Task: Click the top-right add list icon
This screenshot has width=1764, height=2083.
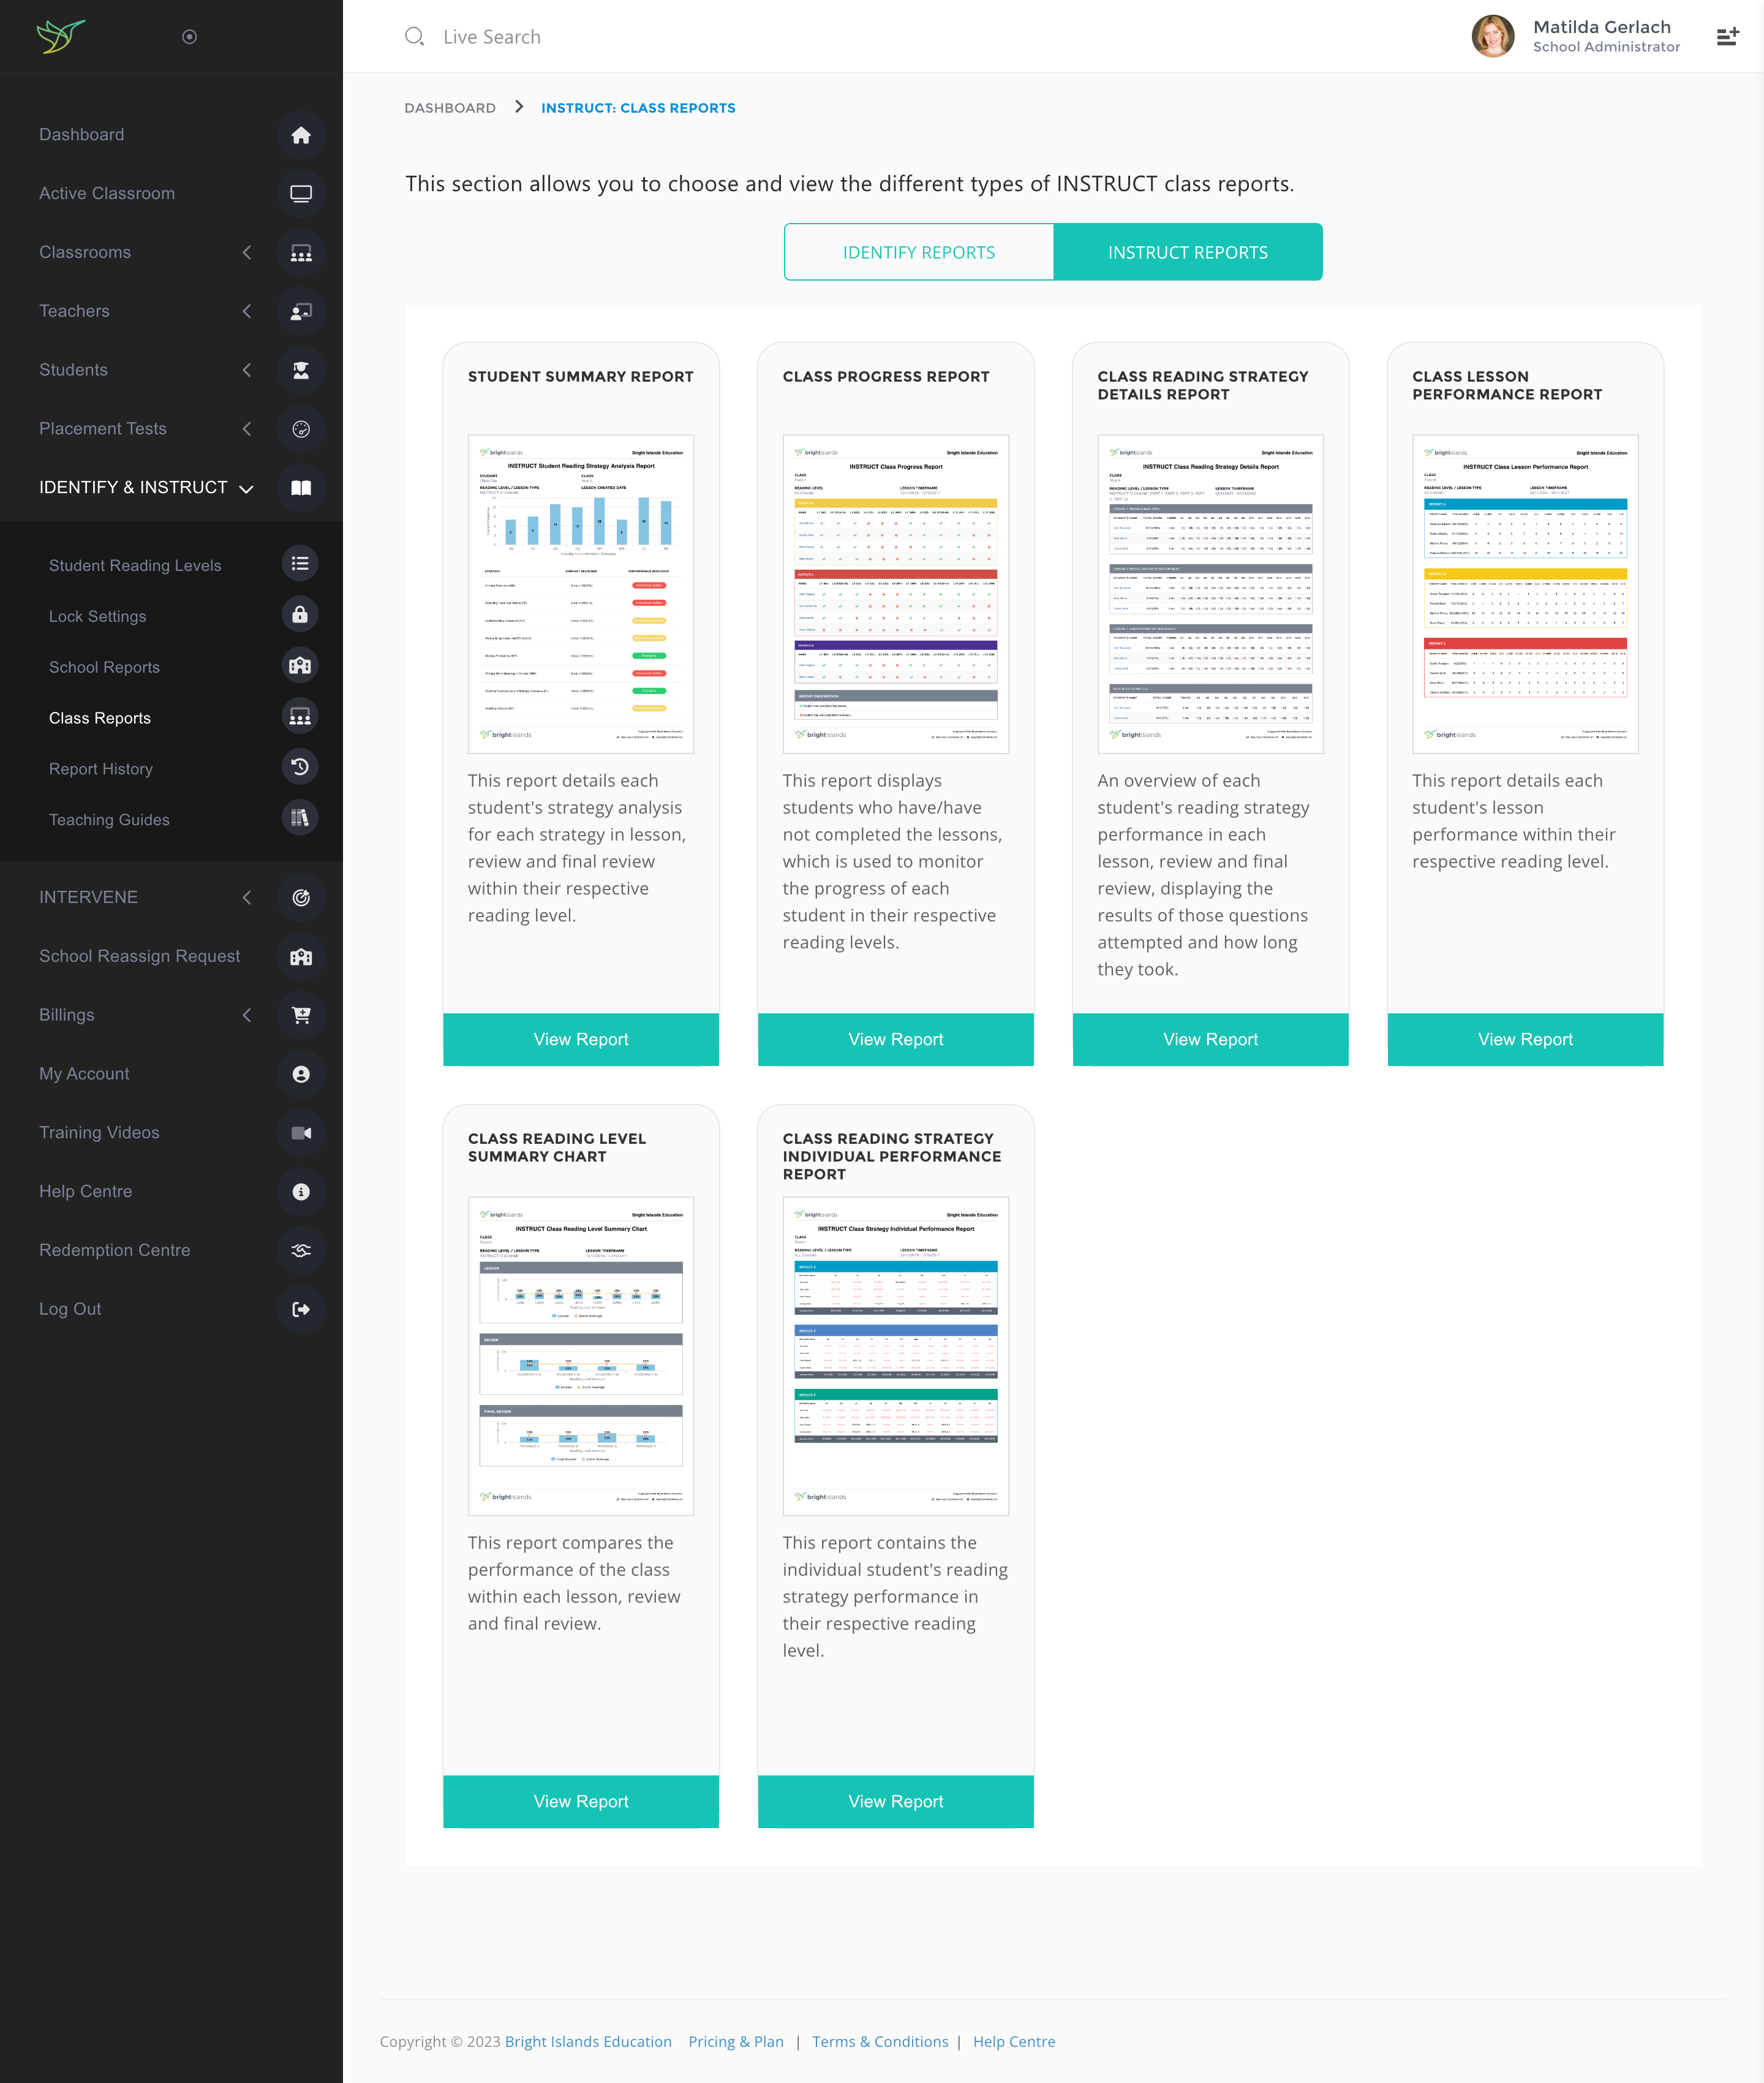Action: point(1727,37)
